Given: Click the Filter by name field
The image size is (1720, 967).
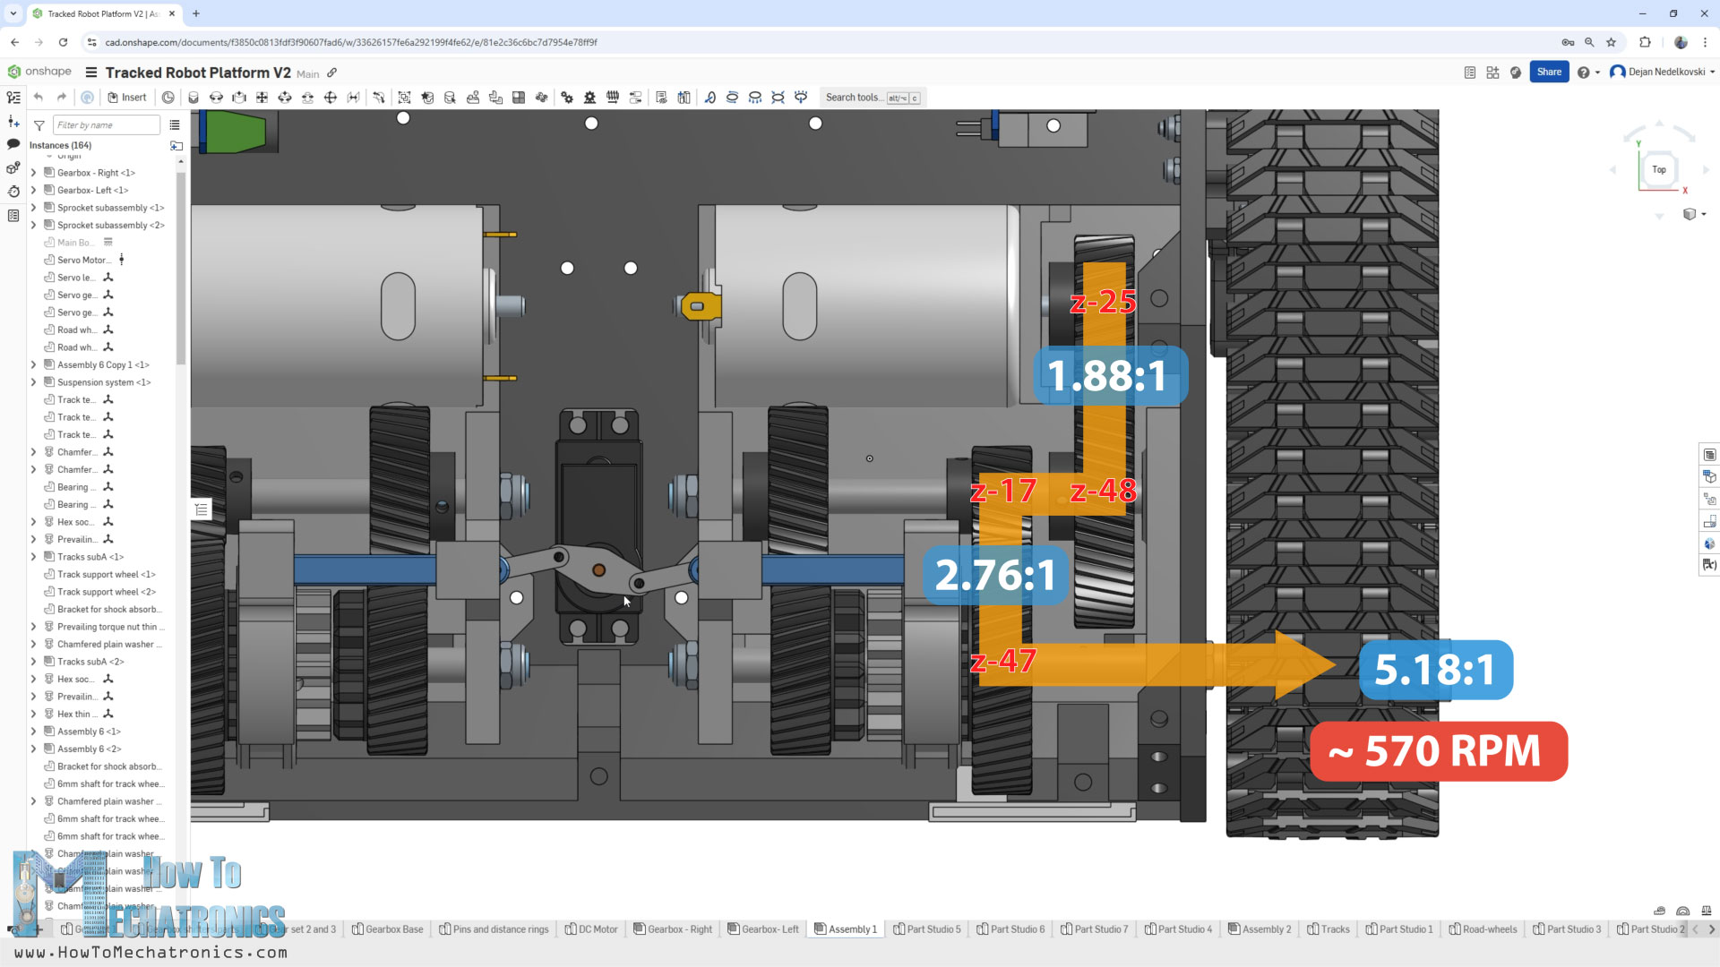Looking at the screenshot, I should [x=106, y=125].
